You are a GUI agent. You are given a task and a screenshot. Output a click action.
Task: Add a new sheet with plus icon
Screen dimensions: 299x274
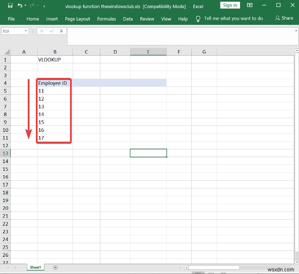point(55,268)
